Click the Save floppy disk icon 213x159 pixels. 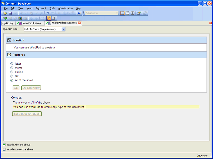[10, 13]
